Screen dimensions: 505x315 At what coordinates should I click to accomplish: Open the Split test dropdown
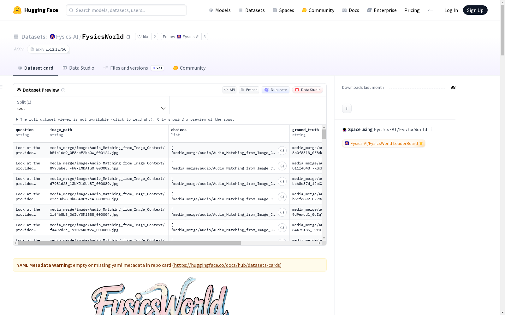point(92,105)
